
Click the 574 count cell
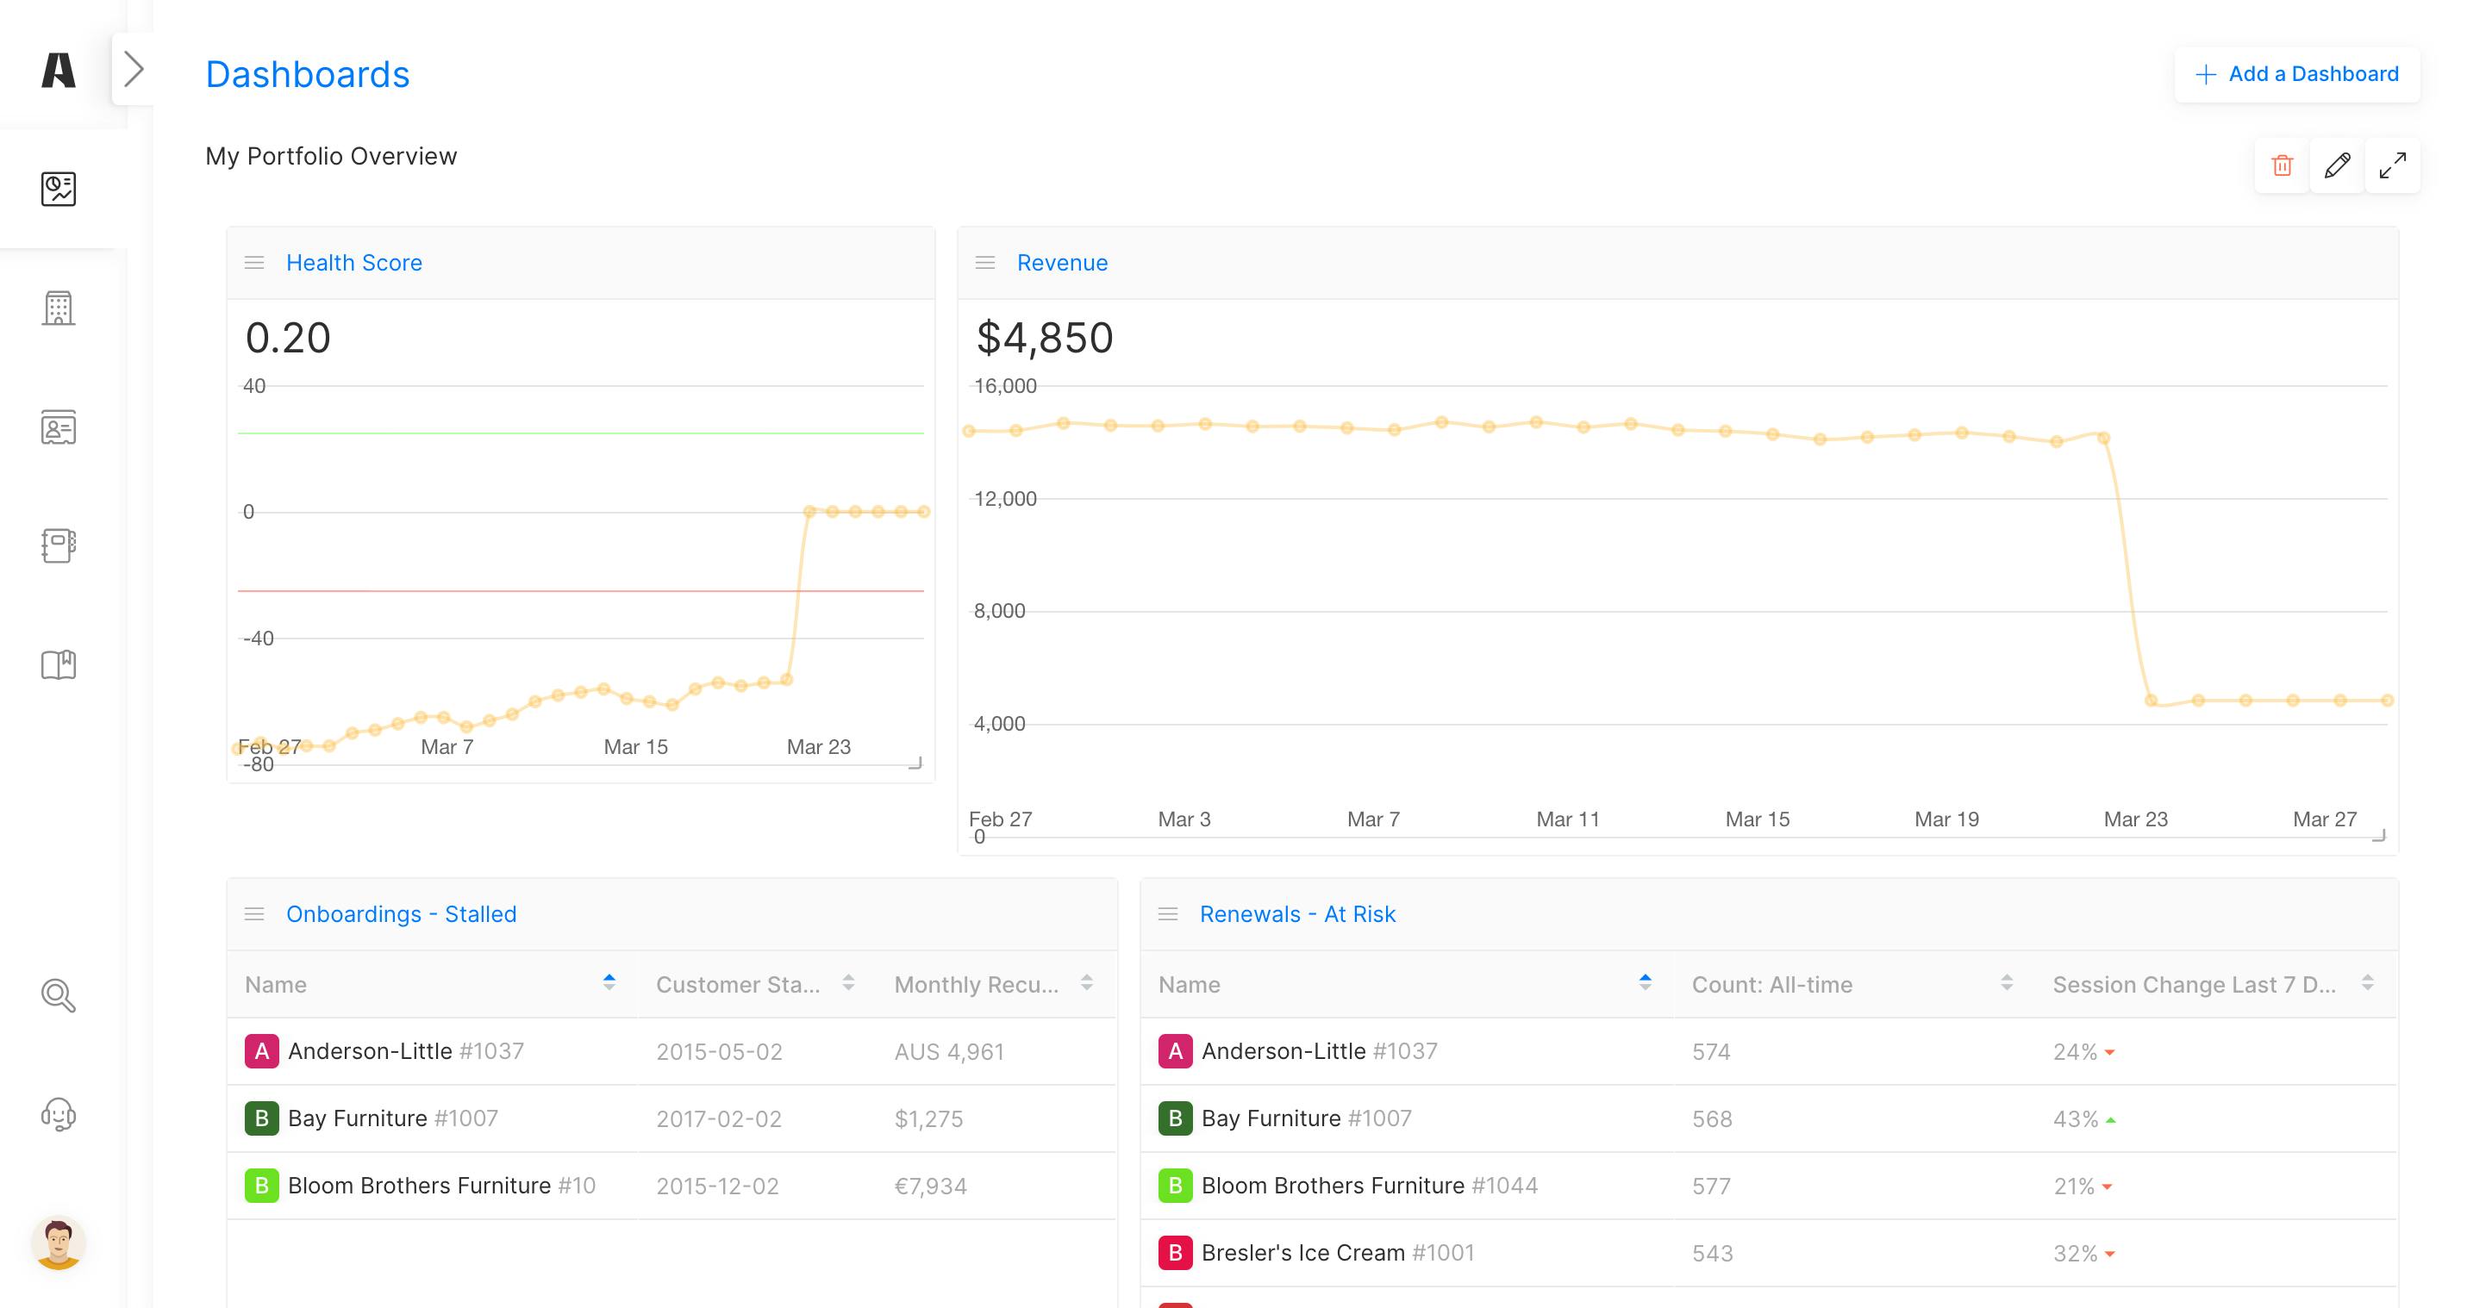click(1711, 1051)
